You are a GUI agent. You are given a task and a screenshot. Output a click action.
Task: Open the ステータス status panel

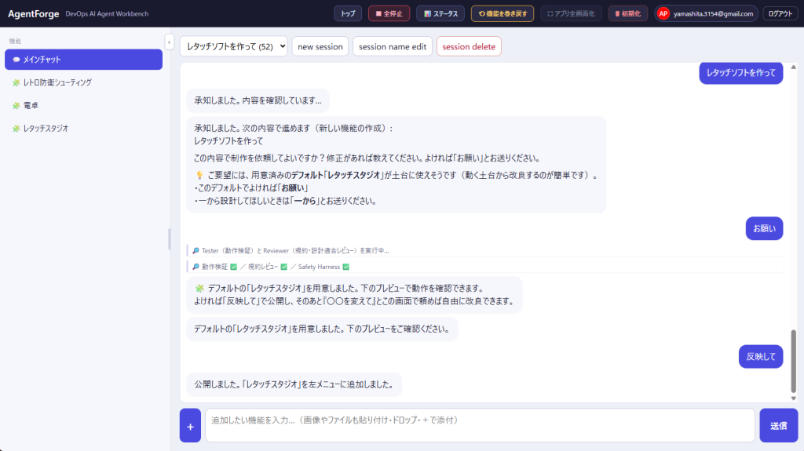pos(440,14)
